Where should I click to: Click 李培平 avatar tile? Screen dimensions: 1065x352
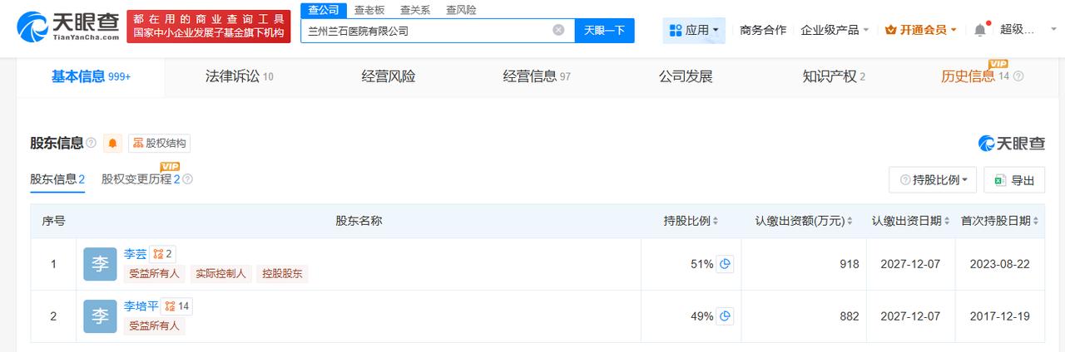pyautogui.click(x=100, y=316)
